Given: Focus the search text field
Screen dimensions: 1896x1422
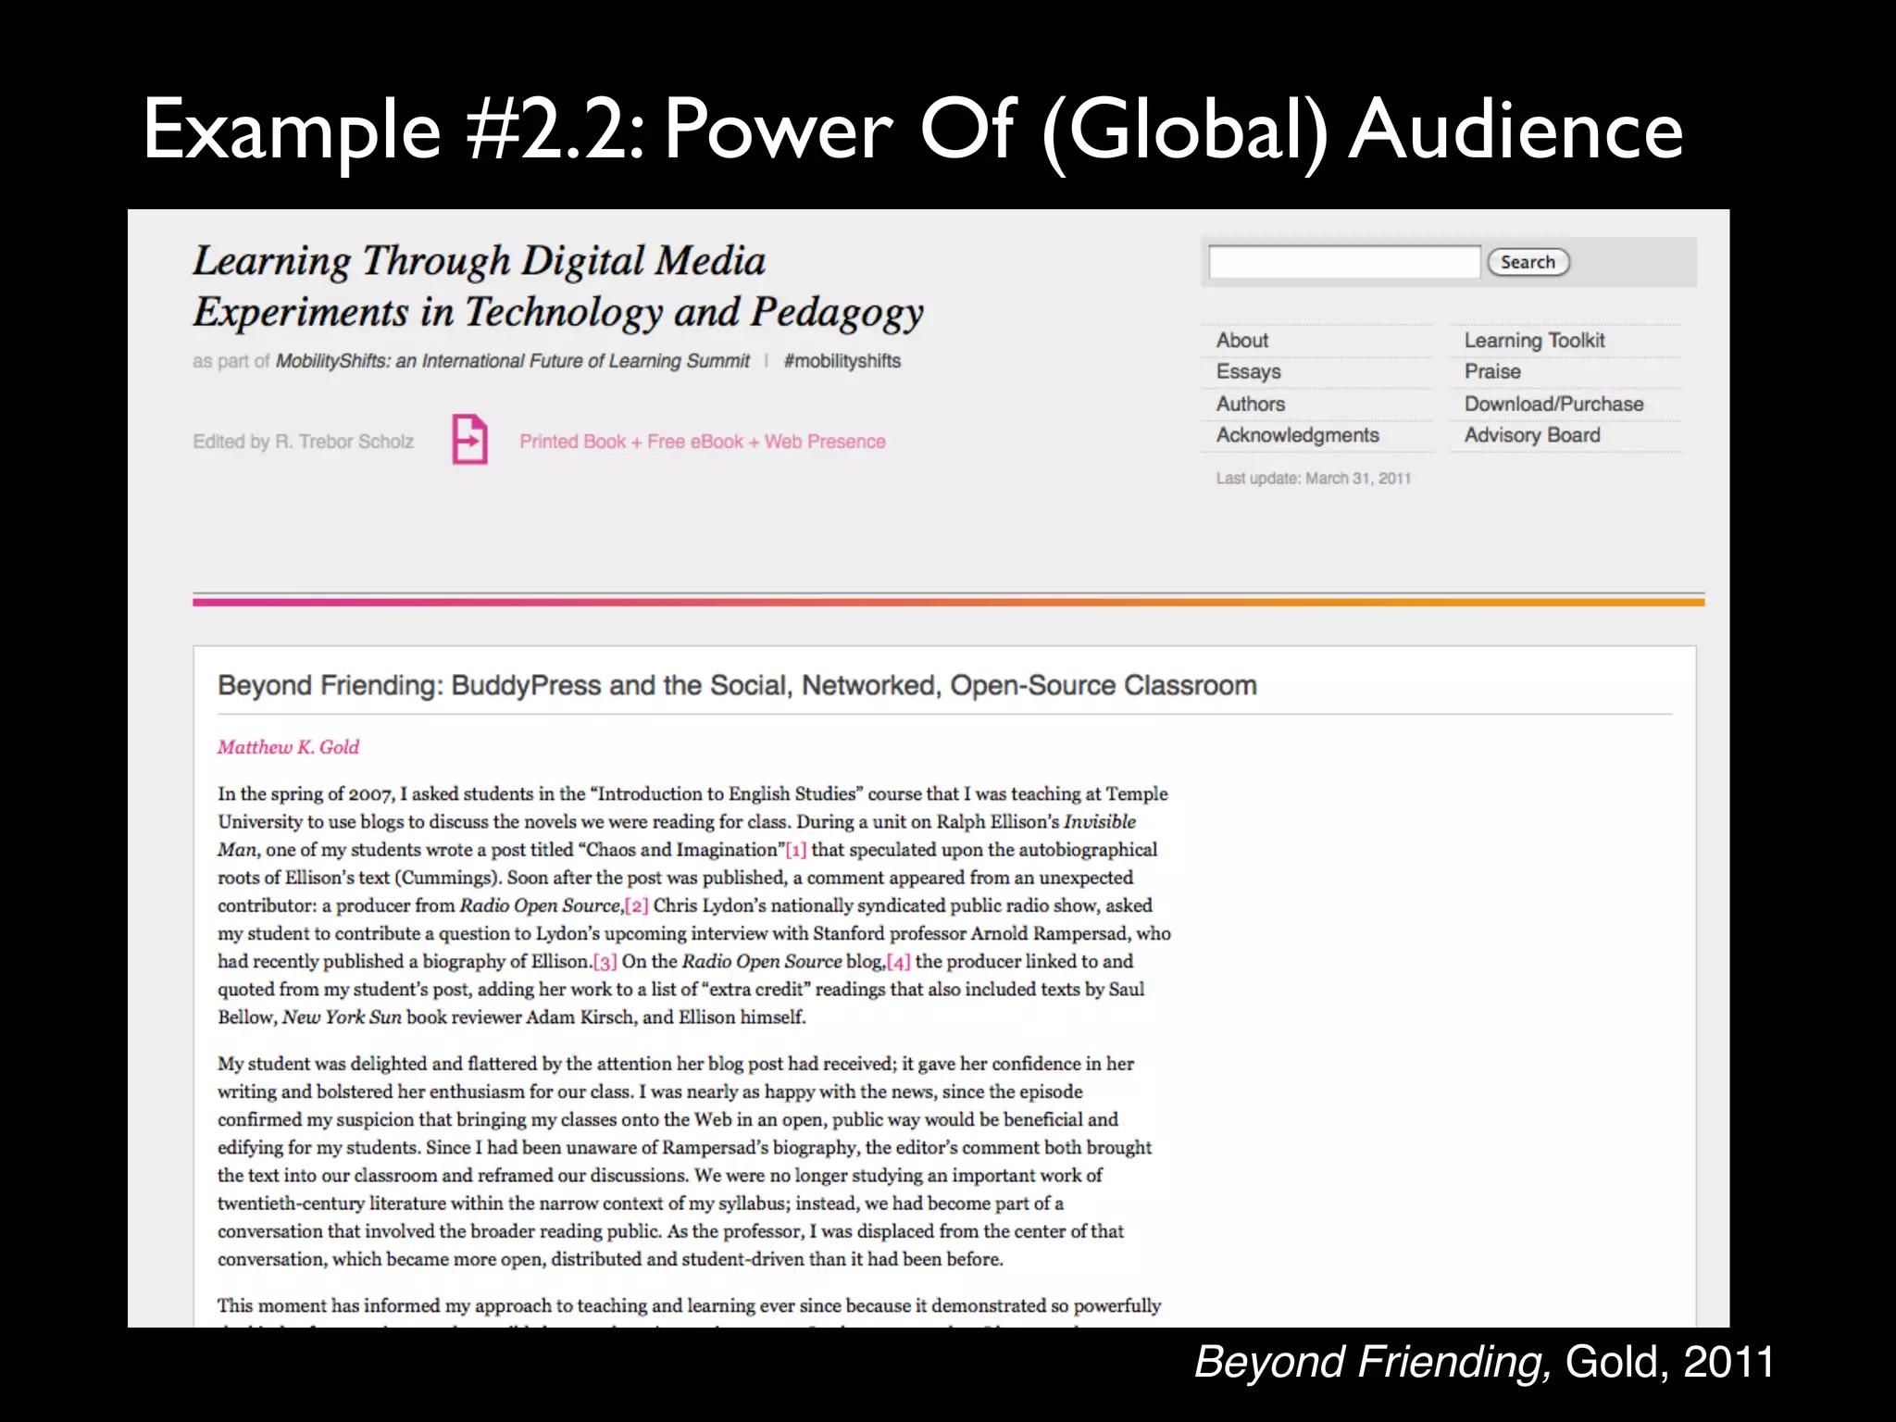Looking at the screenshot, I should 1344,262.
